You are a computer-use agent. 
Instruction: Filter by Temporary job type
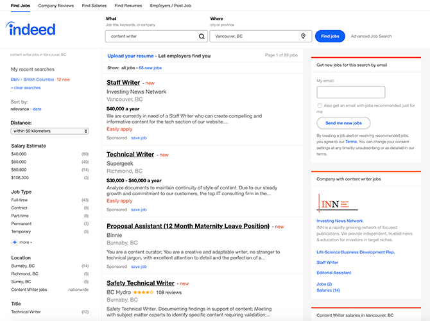(21, 232)
